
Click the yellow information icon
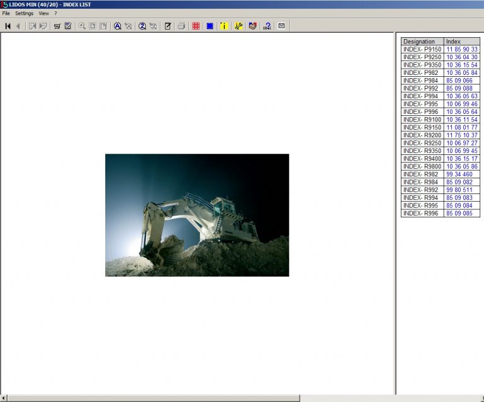coord(224,26)
